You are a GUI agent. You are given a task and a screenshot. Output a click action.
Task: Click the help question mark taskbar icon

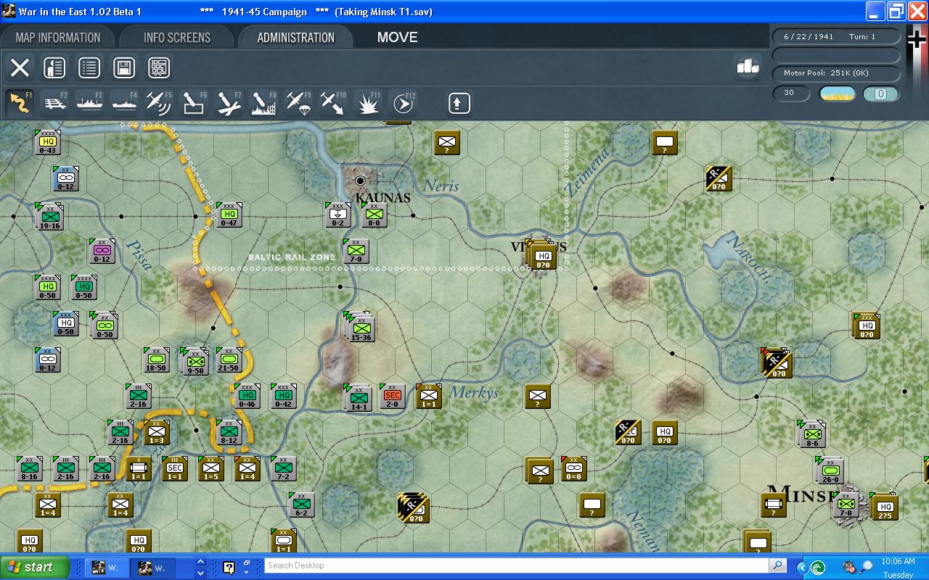click(229, 568)
